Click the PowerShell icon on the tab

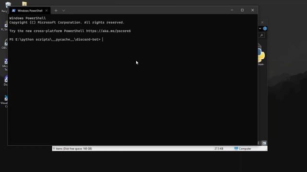(x=13, y=11)
